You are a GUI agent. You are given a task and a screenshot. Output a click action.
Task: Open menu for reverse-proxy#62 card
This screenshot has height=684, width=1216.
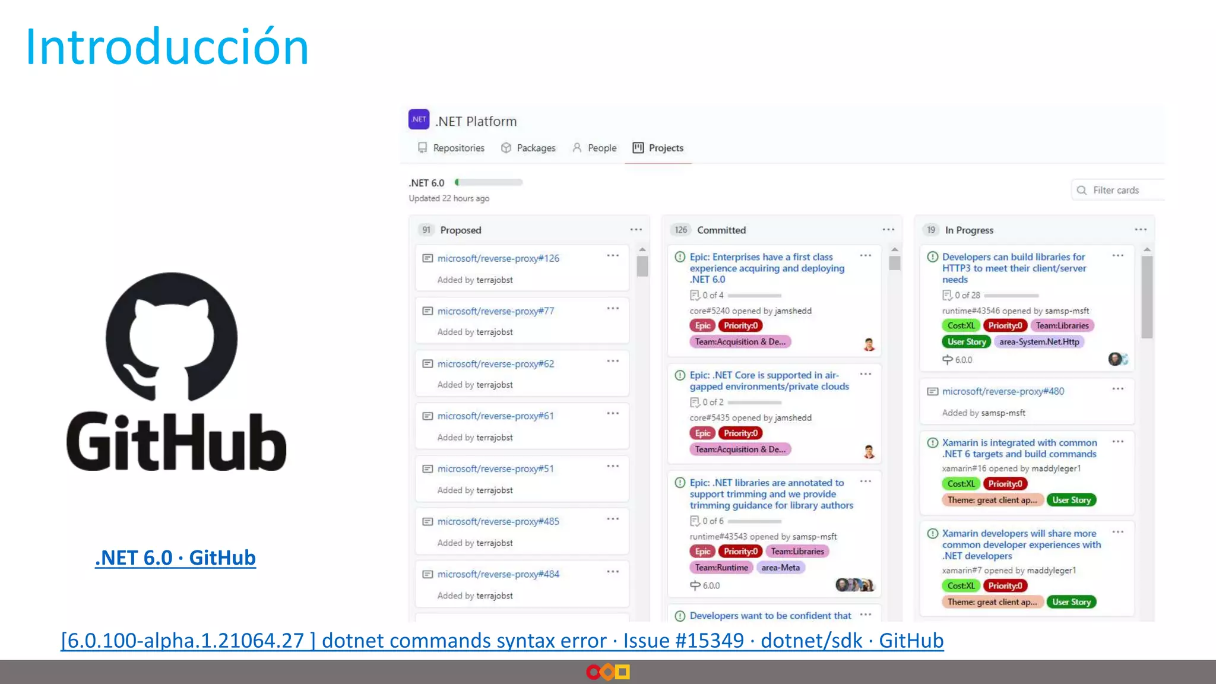(613, 361)
